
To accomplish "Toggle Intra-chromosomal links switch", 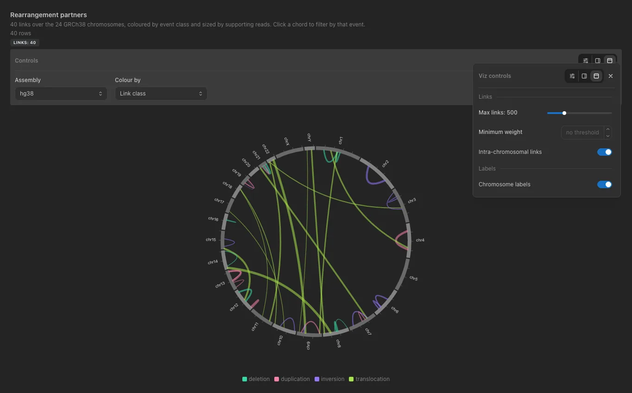I will 605,152.
